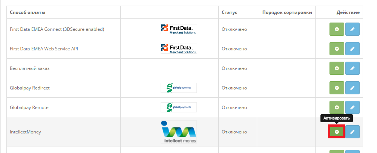This screenshot has height=153, width=377.
Task: Activate the Бесплатный заказ payment method
Action: click(x=337, y=68)
